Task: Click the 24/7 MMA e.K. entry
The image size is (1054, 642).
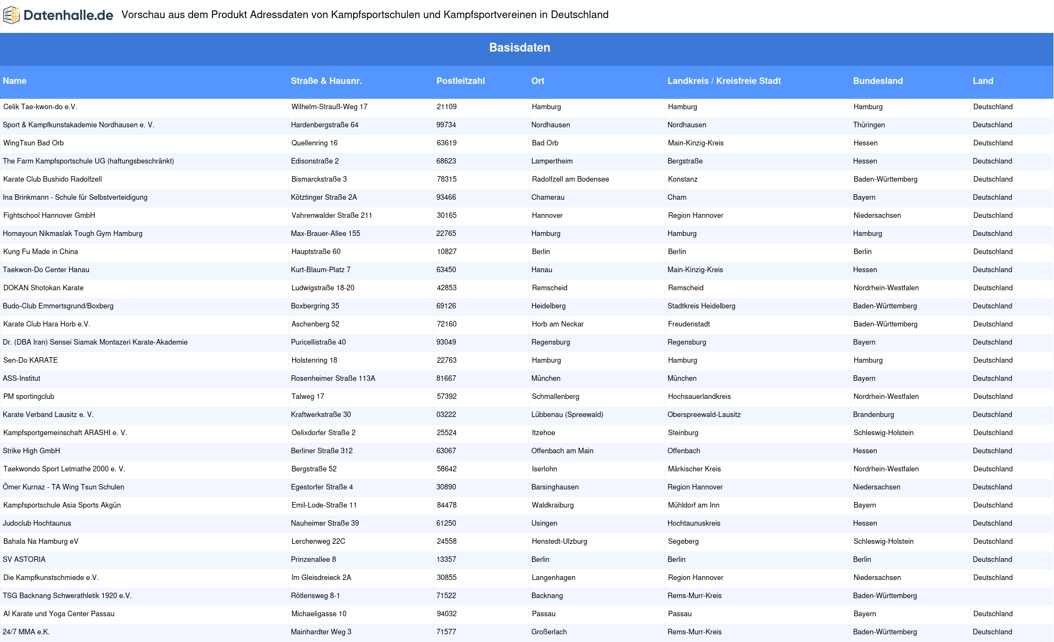Action: pyautogui.click(x=26, y=632)
